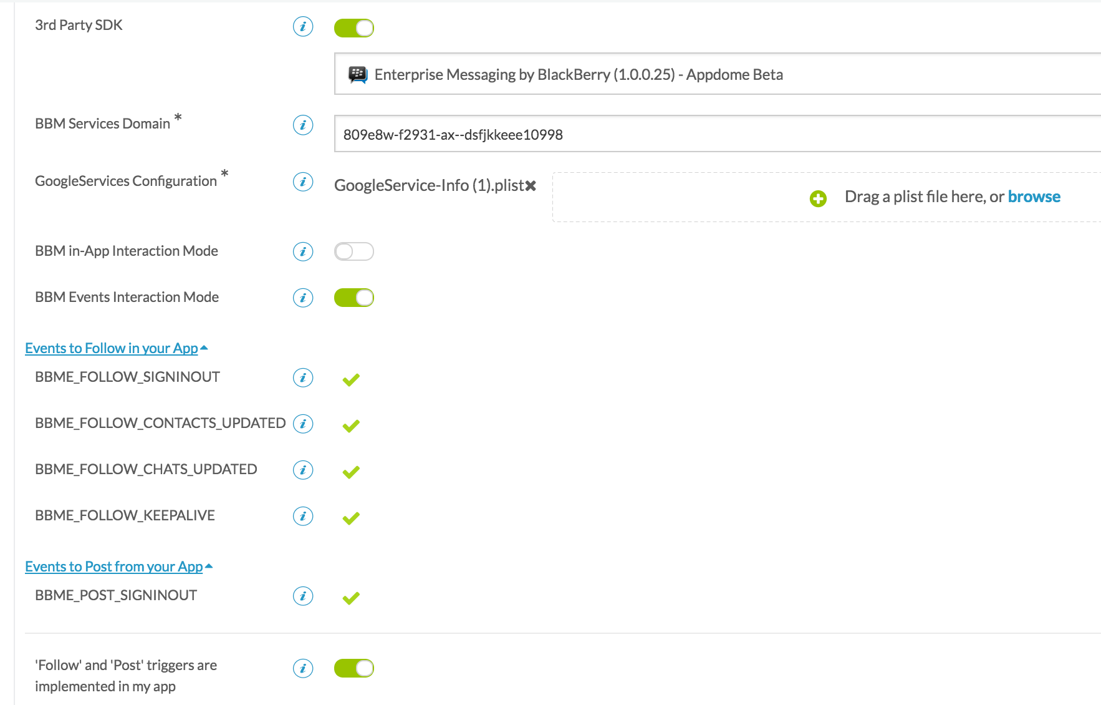Click the BBME_FOLLOW_CHATS_UPDATED label

click(x=146, y=469)
